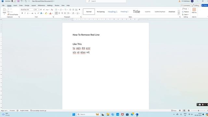
Task: Click the Redo icon
Action: pos(26,1)
